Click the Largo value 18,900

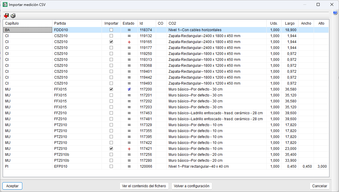pyautogui.click(x=290, y=30)
